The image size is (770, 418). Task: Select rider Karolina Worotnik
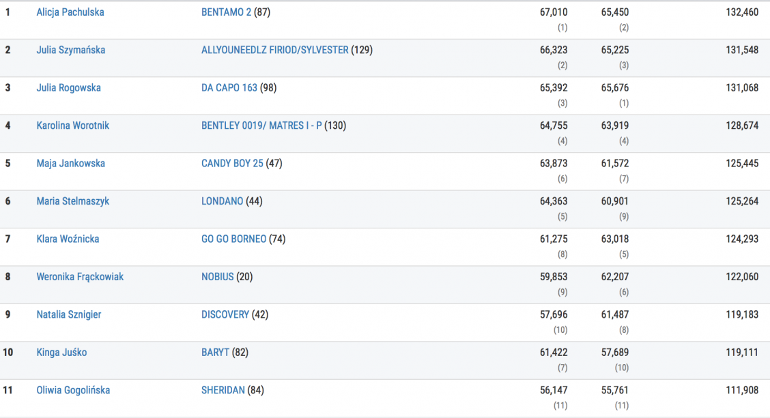click(x=72, y=125)
